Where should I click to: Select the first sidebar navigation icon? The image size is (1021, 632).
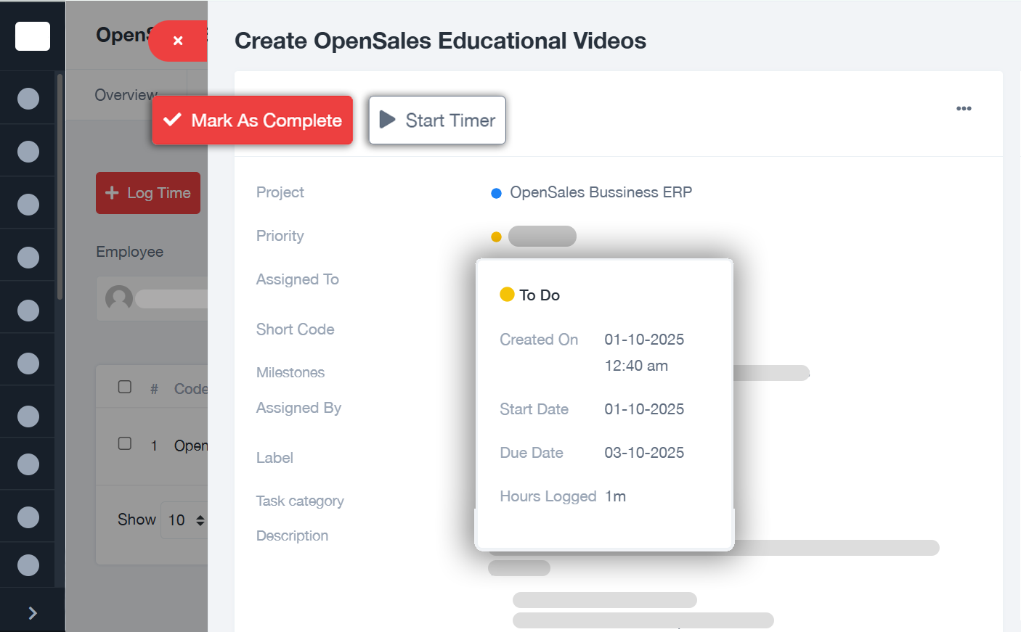28,98
